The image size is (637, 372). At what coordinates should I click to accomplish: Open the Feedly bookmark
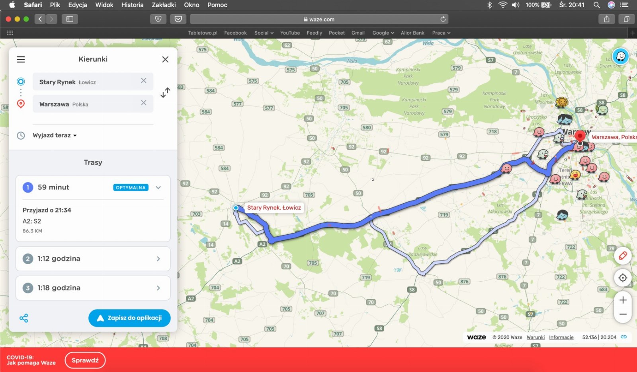(x=314, y=33)
